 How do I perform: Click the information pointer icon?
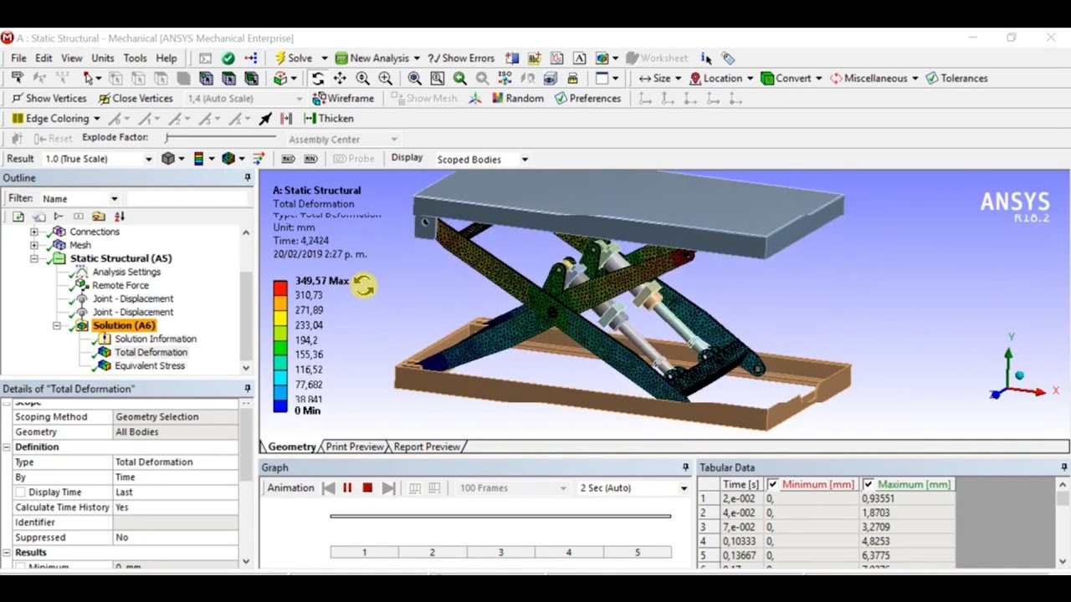coord(706,58)
